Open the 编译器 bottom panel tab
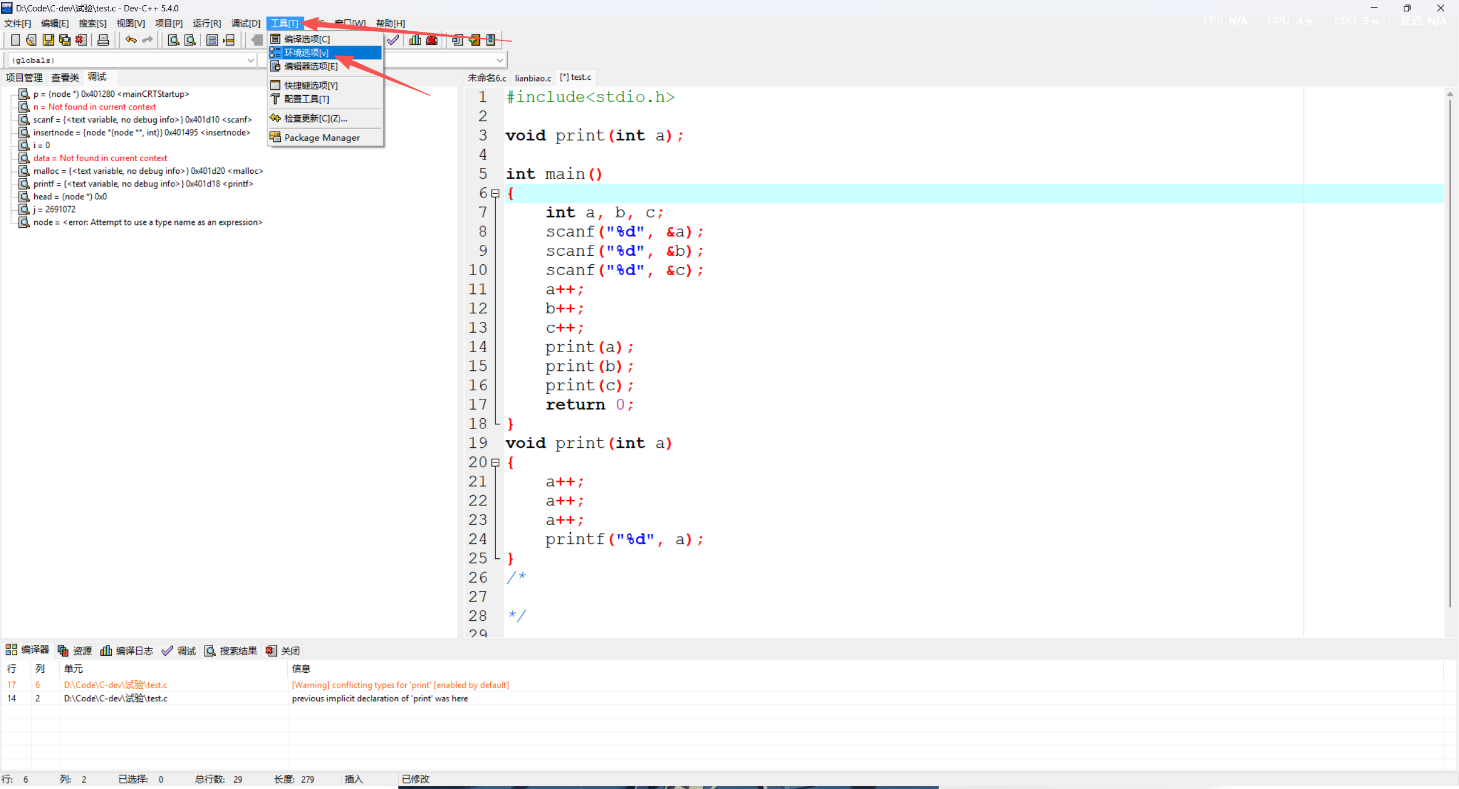 tap(27, 650)
